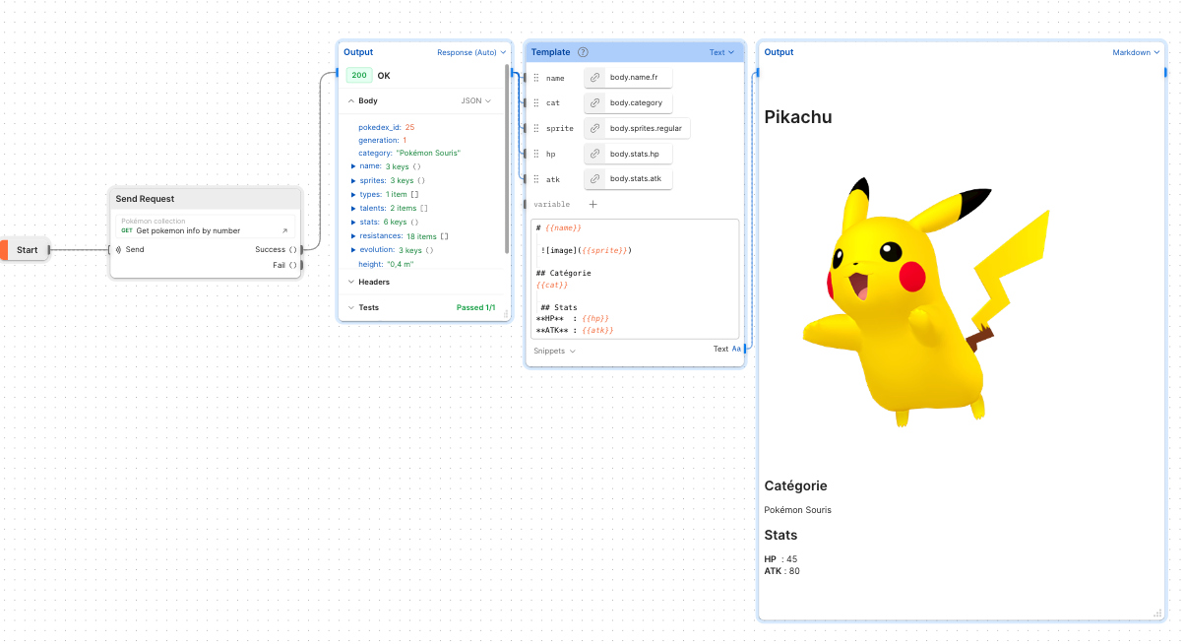Click the 200 status badge
The height and width of the screenshot is (644, 1185).
359,75
